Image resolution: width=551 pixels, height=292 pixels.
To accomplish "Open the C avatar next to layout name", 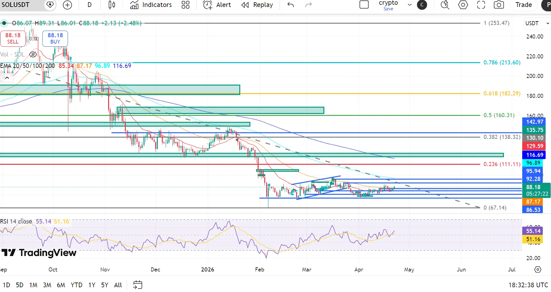I will 422,5.
